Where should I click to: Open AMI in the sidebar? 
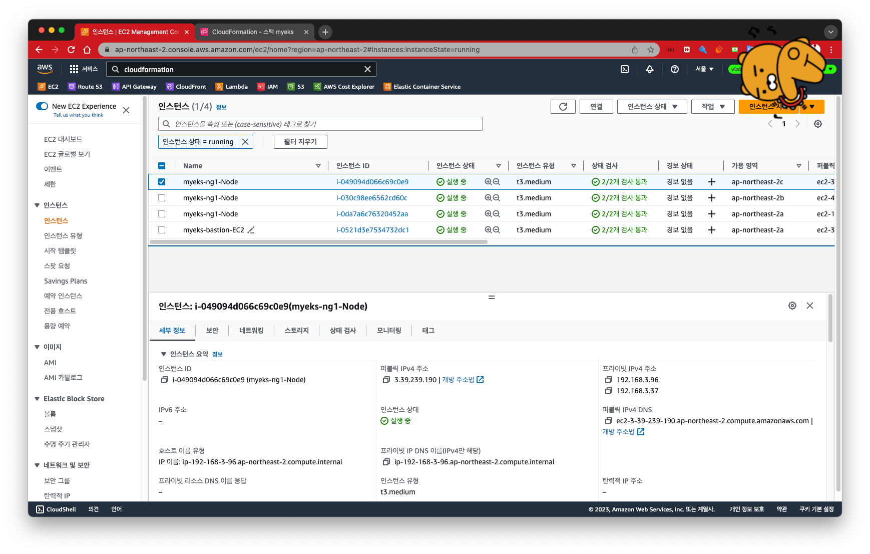tap(50, 363)
